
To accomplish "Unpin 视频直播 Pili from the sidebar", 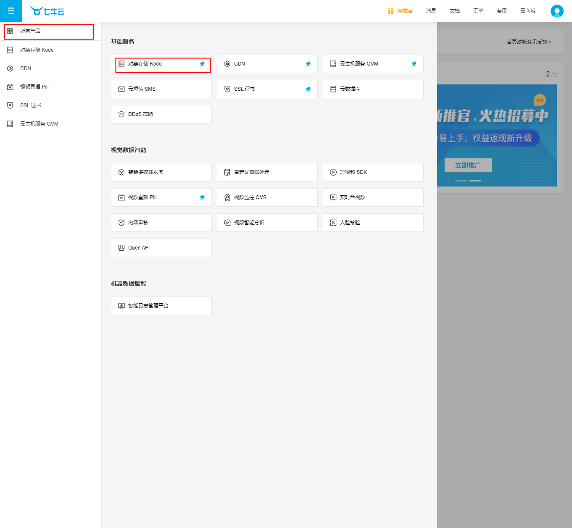I will (x=202, y=197).
